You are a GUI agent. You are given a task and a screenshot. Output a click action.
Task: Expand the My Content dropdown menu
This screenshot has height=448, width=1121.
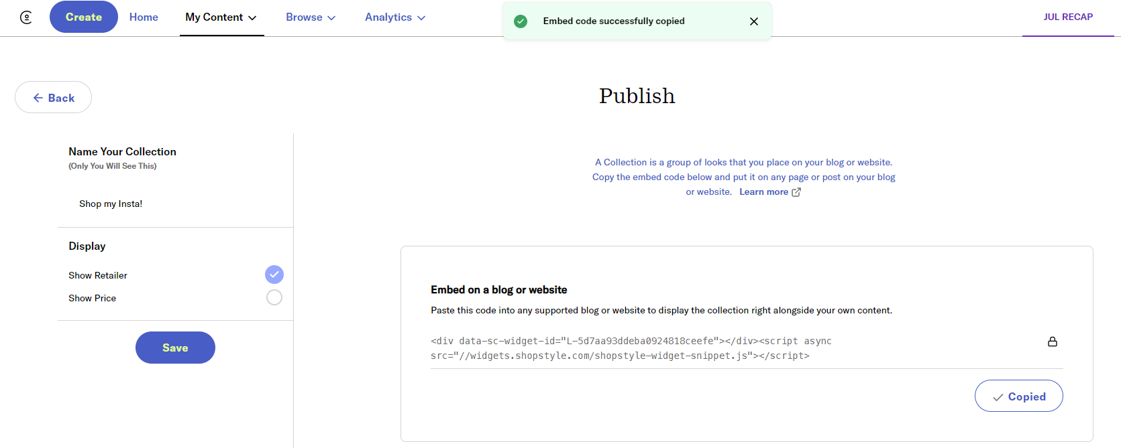[221, 17]
